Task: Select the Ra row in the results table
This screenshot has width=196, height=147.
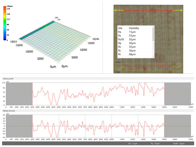Action: pyautogui.click(x=135, y=32)
